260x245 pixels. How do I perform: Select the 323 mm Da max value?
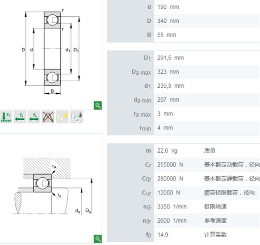click(x=168, y=72)
